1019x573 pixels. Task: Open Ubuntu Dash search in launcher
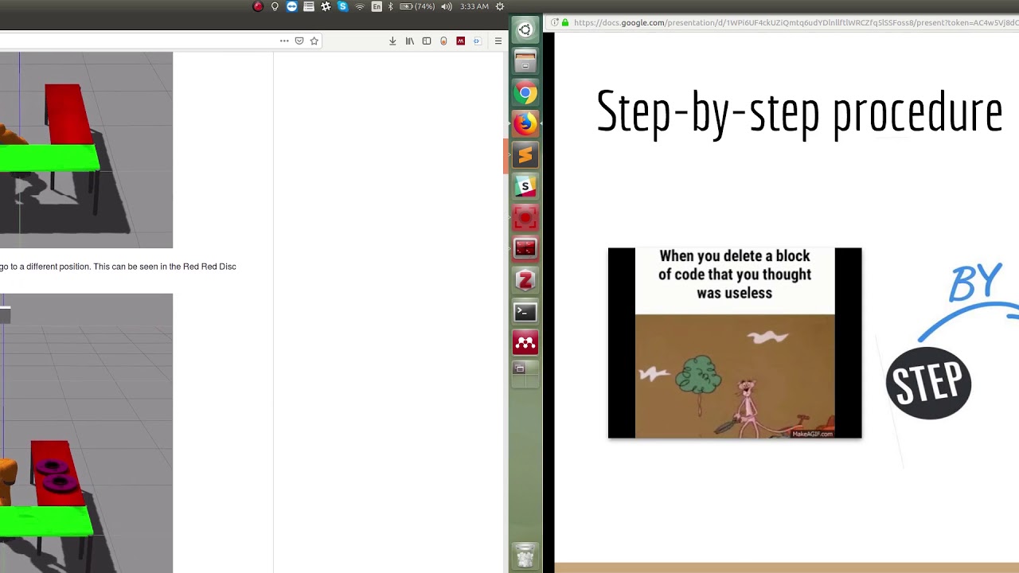coord(525,30)
